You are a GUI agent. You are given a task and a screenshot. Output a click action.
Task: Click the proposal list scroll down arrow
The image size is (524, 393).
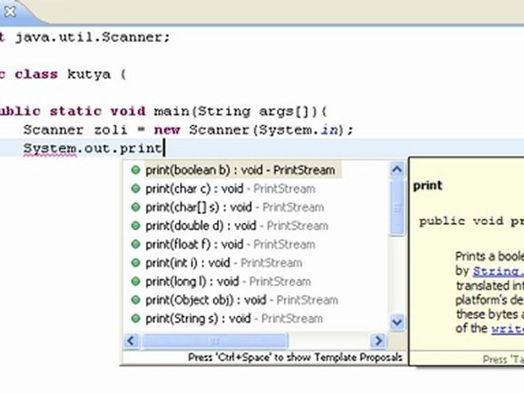coord(397,322)
